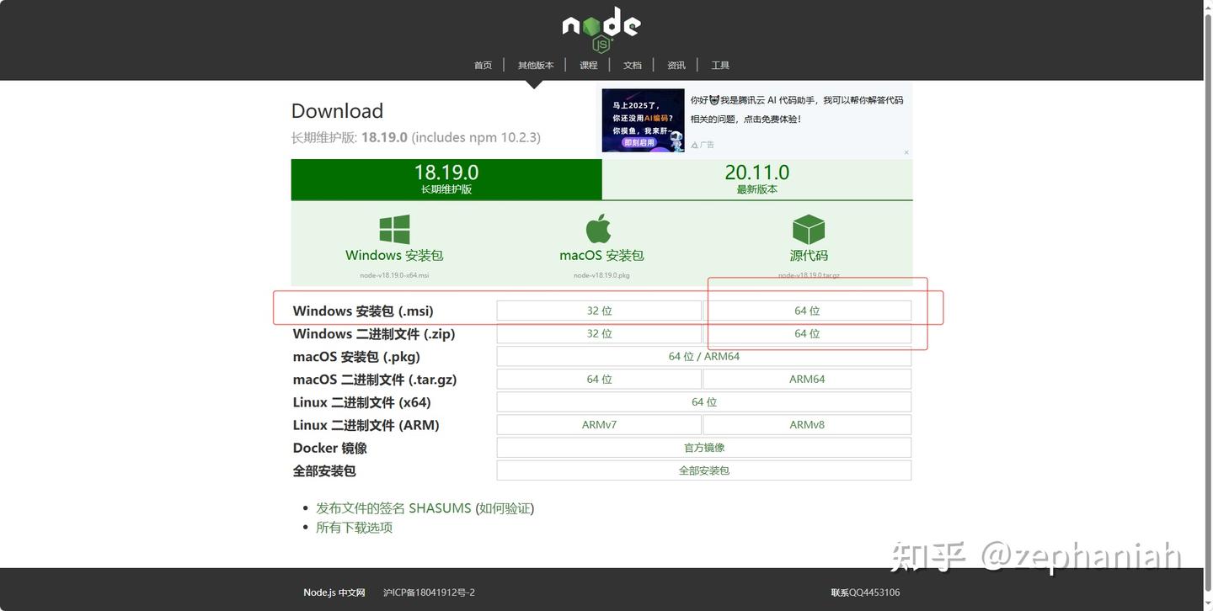The width and height of the screenshot is (1213, 611).
Task: Open the 文档 menu item
Action: (x=632, y=65)
